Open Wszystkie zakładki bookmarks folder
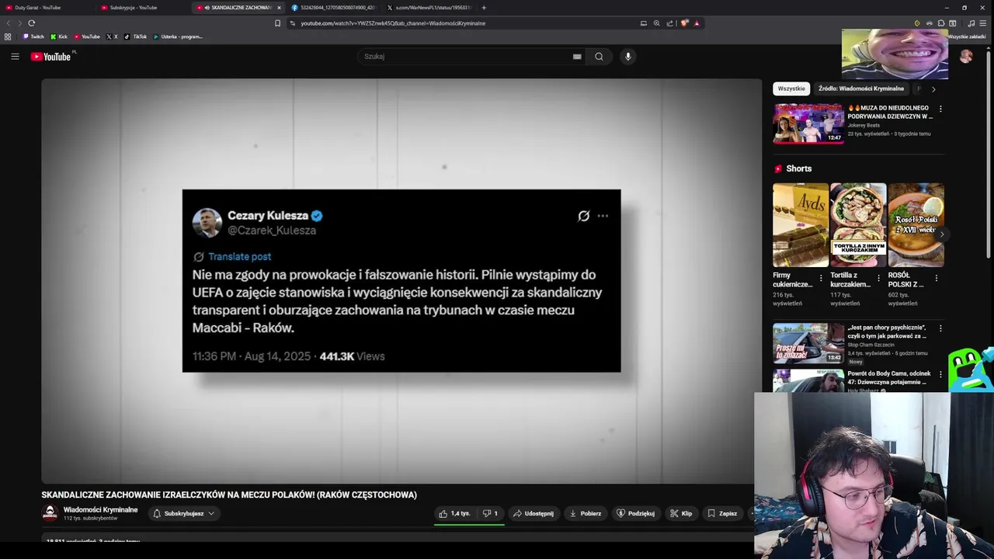This screenshot has width=994, height=559. 967,36
